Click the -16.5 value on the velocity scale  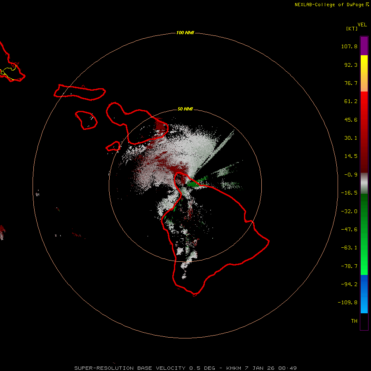[x=349, y=193]
